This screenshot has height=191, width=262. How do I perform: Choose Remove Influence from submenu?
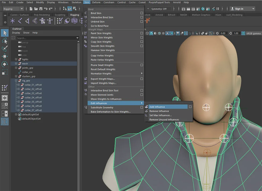[x=159, y=111]
